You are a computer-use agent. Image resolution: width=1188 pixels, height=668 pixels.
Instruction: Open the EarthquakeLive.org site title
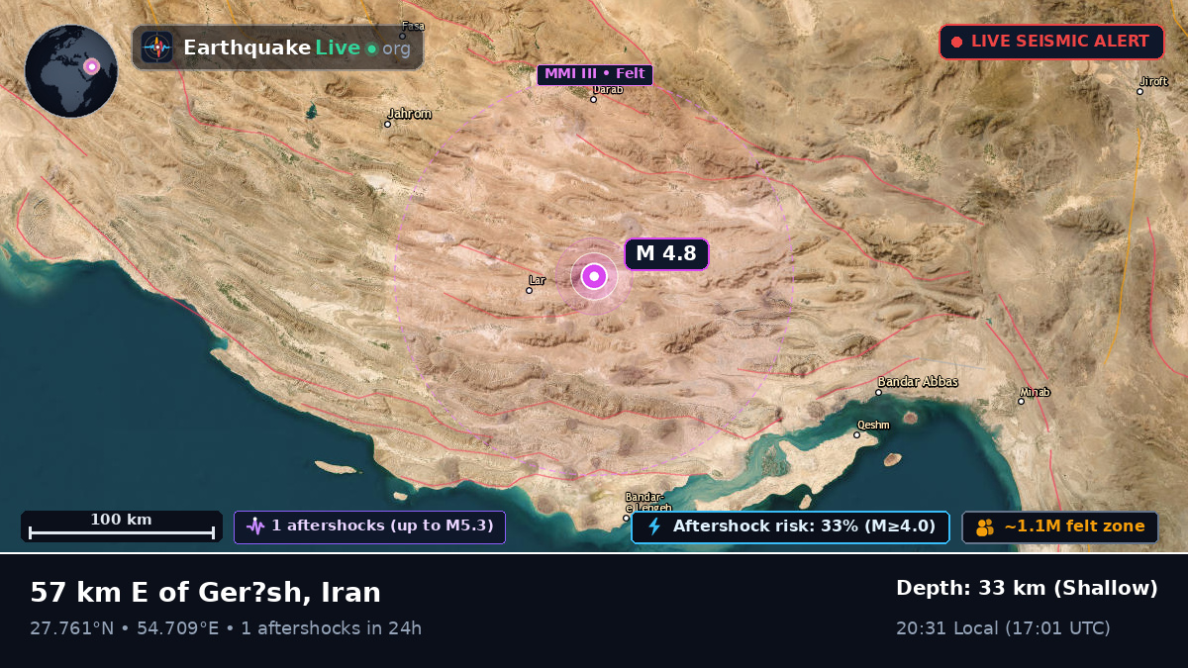coord(297,48)
